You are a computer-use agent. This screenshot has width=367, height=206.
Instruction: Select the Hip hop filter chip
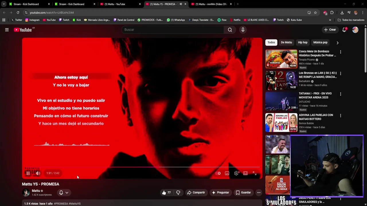pos(302,42)
